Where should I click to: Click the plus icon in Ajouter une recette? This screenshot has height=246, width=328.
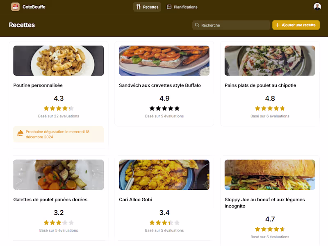tap(278, 25)
